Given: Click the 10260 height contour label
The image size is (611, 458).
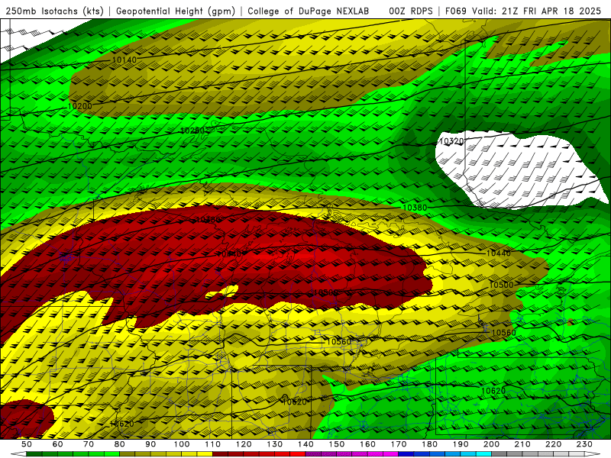Looking at the screenshot, I should 193,131.
